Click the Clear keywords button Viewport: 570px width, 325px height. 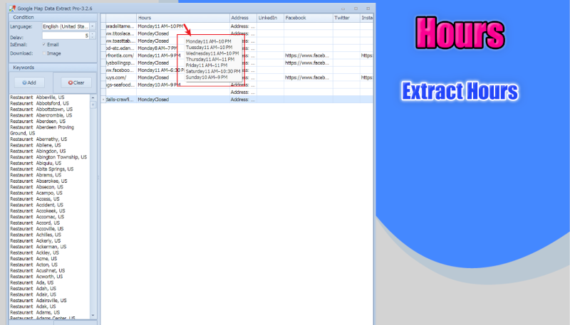click(76, 82)
